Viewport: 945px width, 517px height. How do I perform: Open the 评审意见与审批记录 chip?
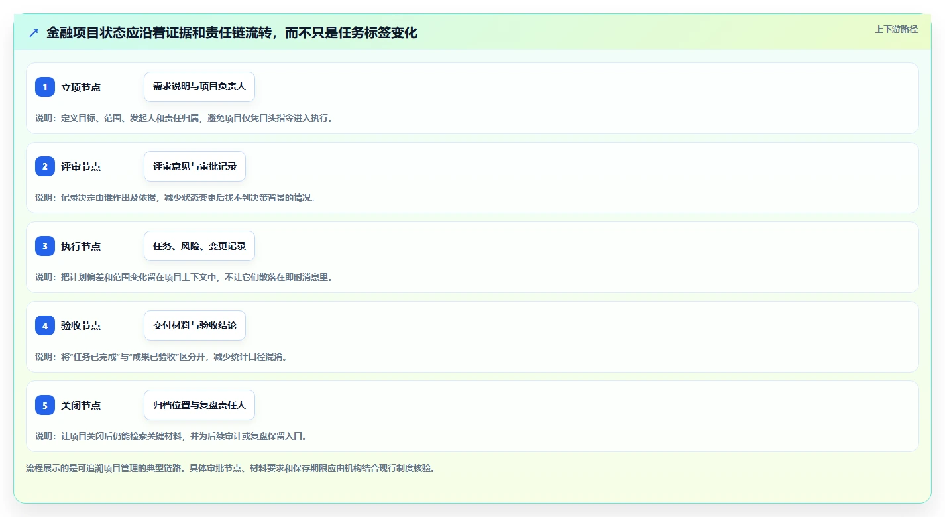coord(195,166)
